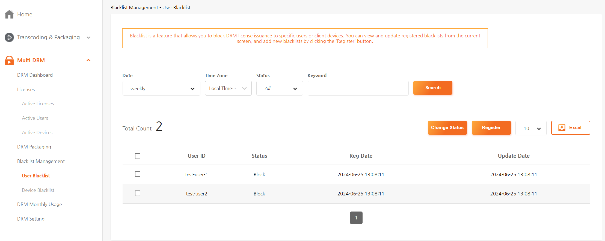
Task: Check the box for test-user2
Action: (x=138, y=193)
